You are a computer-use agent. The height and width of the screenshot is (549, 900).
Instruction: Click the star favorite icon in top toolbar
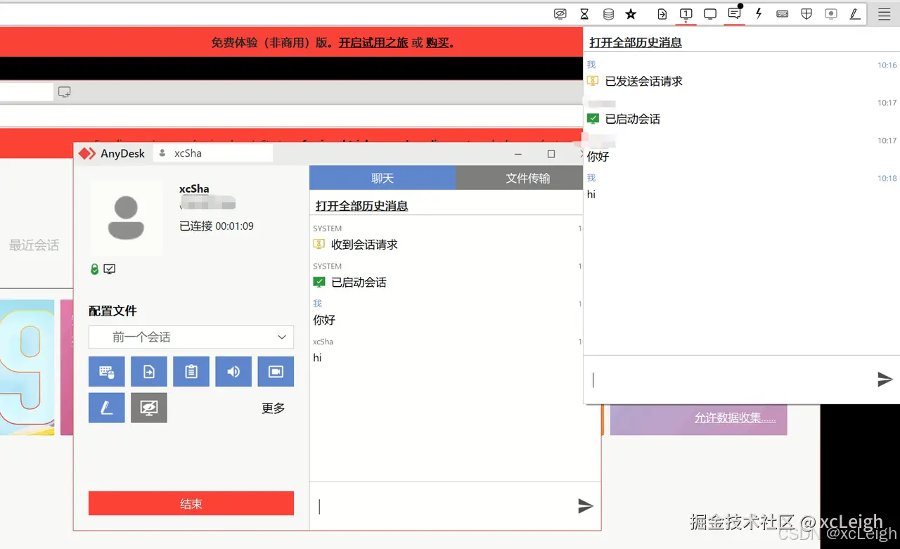(631, 14)
